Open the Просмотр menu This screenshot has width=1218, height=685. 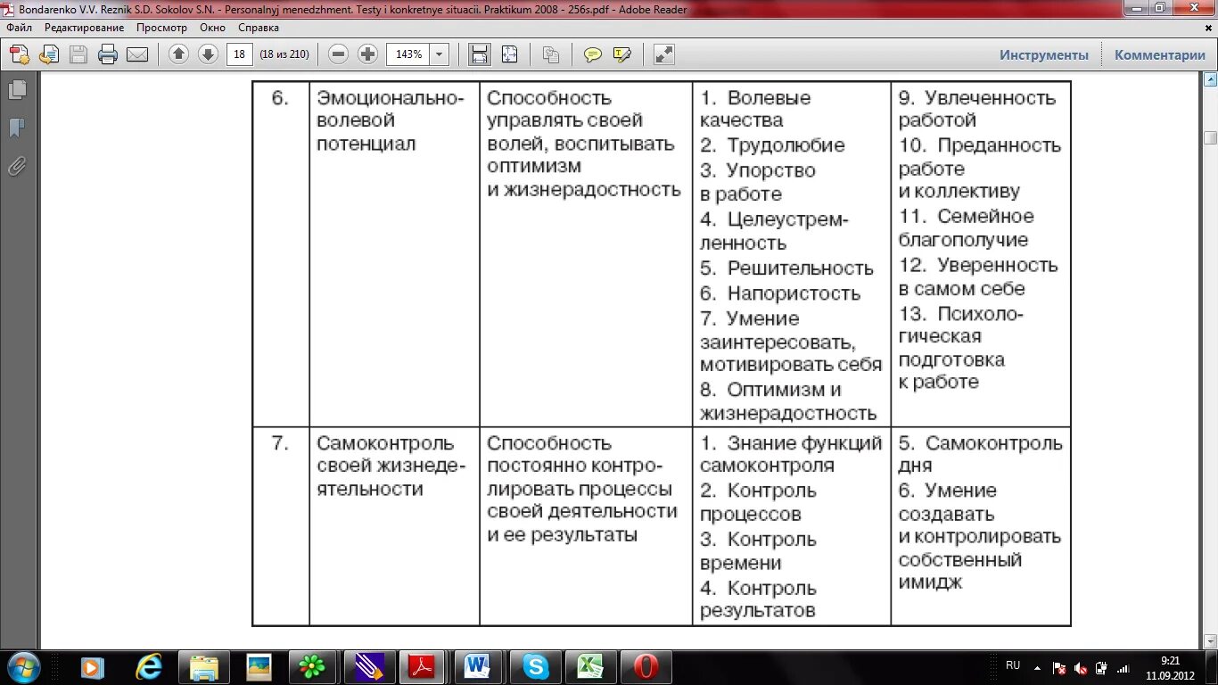coord(161,28)
